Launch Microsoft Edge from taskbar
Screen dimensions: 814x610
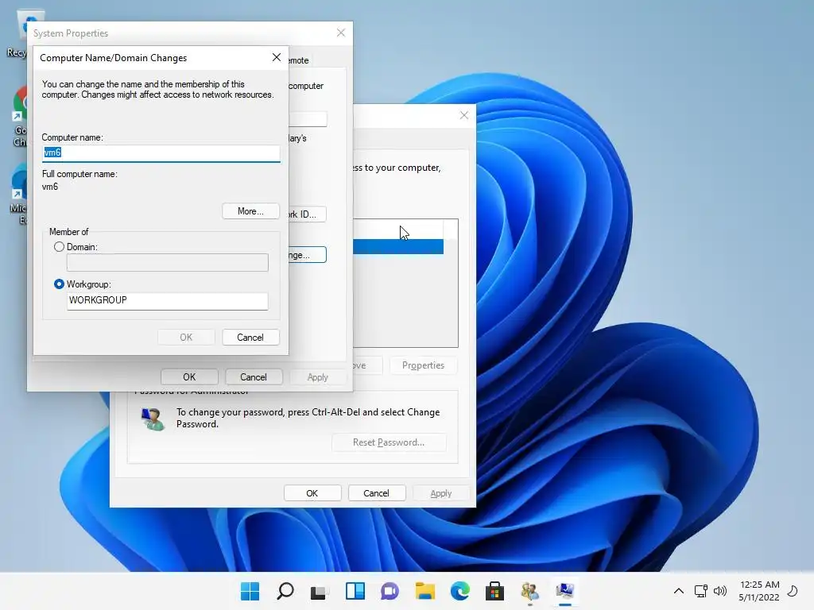[x=460, y=591]
